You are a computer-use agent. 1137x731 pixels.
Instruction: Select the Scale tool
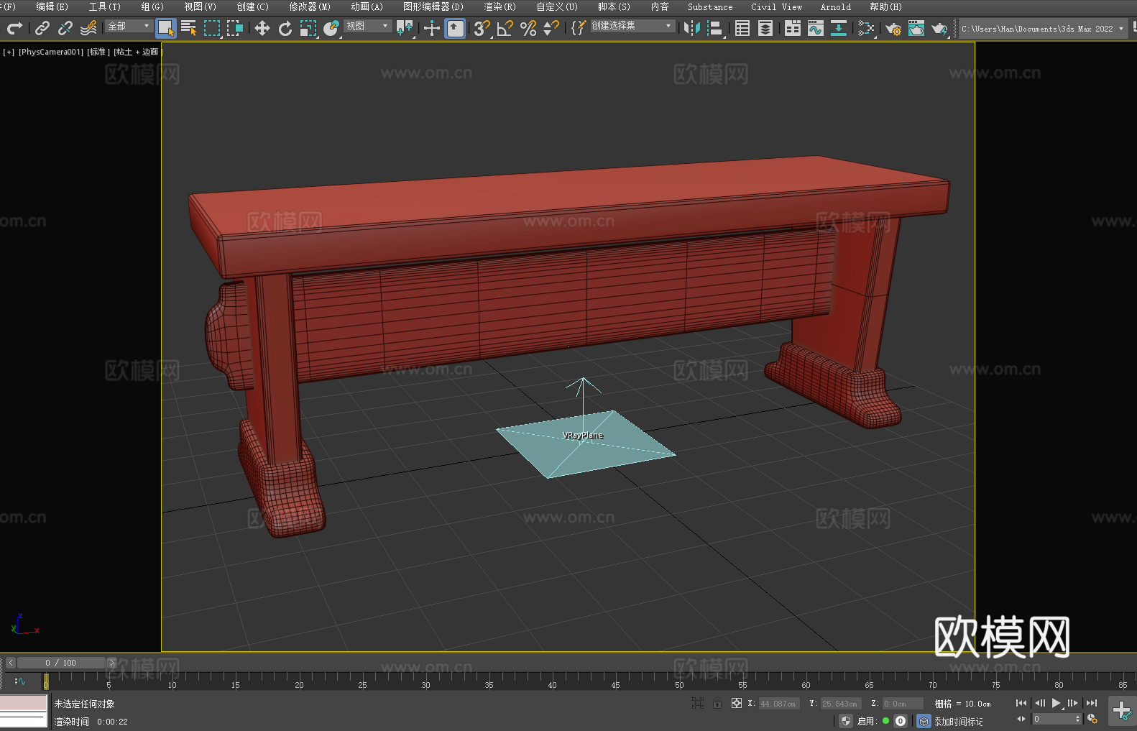point(308,28)
